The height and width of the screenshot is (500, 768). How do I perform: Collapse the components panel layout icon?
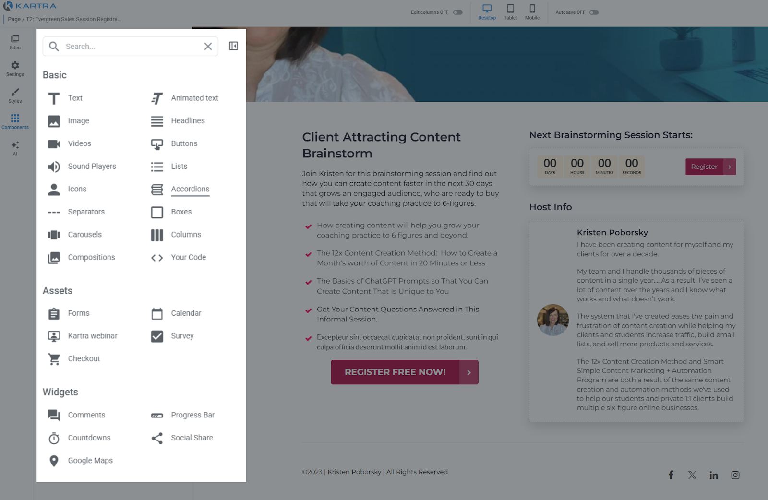click(x=233, y=46)
